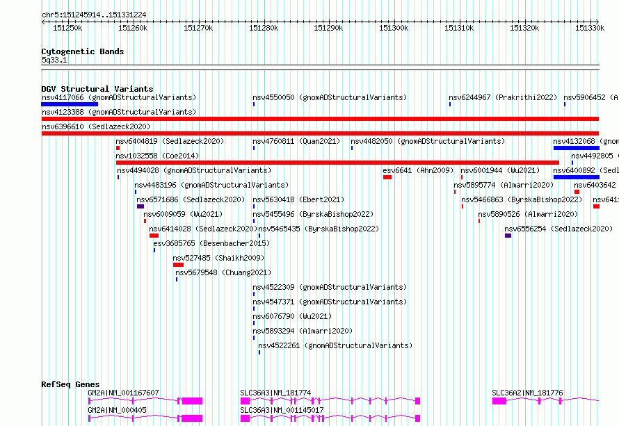Screen dimensions: 619x426
Task: Select the nsv6414028 red variant block
Action: (x=154, y=236)
